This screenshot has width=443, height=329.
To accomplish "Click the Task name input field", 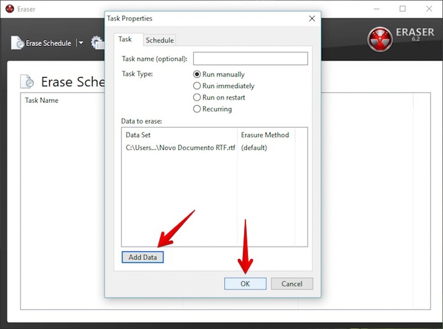I will coord(250,59).
